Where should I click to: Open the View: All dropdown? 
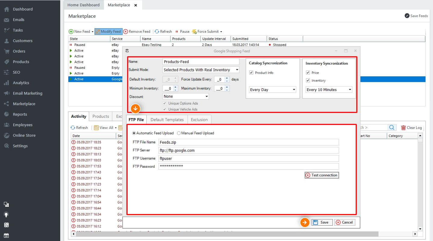(x=105, y=127)
